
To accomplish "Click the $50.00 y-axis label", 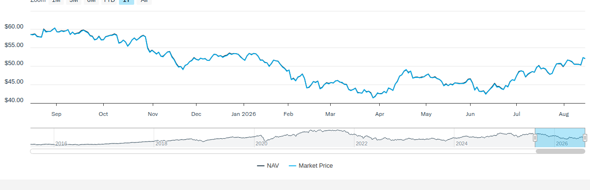I will click(x=14, y=63).
